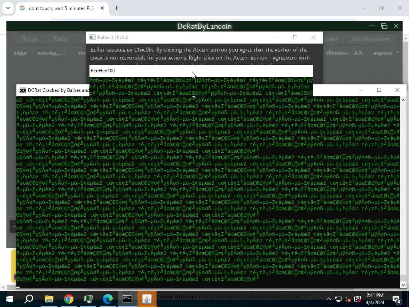Viewport: 409px width, 307px height.
Task: Click the console scrollbar down arrow
Action: 403,285
